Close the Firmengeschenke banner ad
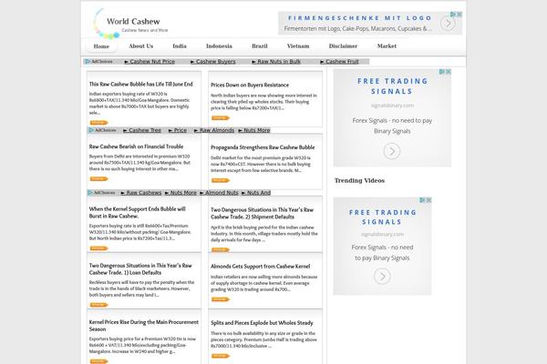The image size is (547, 364). coord(459,15)
